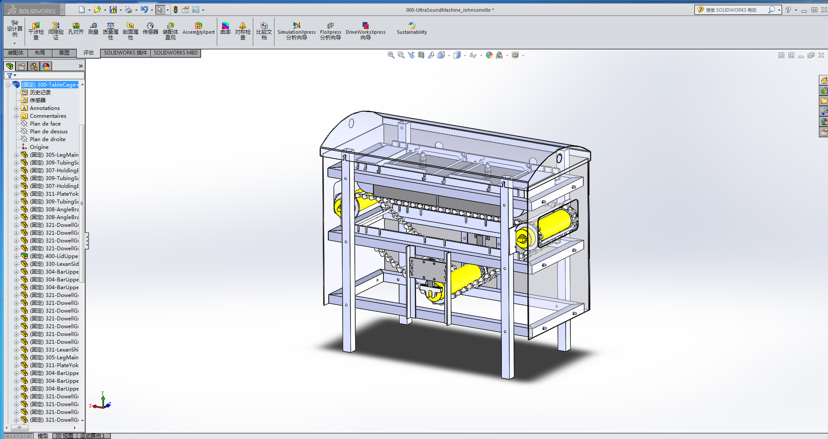This screenshot has height=439, width=828.
Task: Open the 测量 measure tool
Action: point(93,29)
